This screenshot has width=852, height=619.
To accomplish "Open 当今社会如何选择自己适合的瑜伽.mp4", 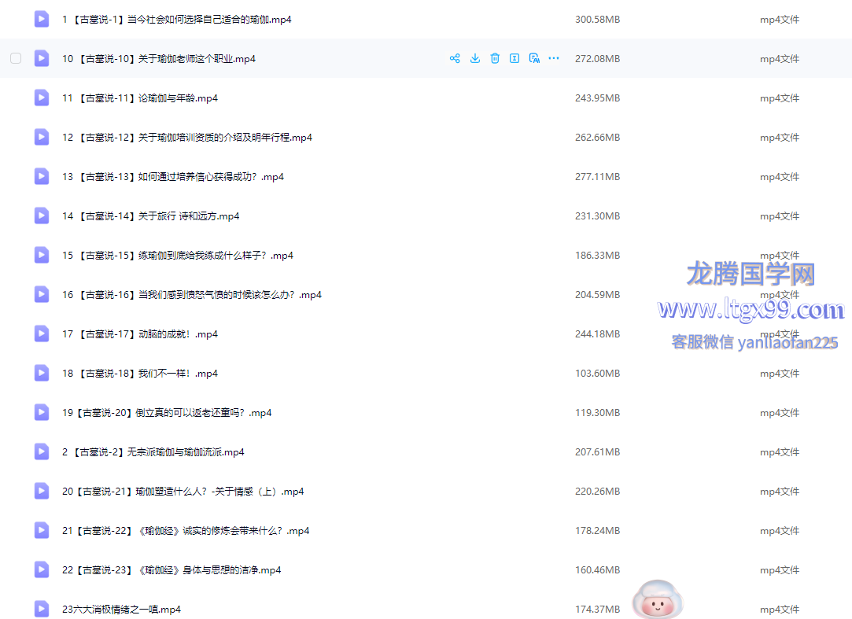I will click(177, 20).
